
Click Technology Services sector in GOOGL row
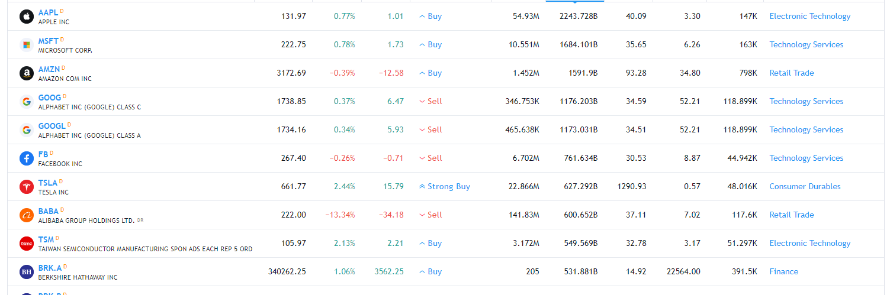click(806, 130)
